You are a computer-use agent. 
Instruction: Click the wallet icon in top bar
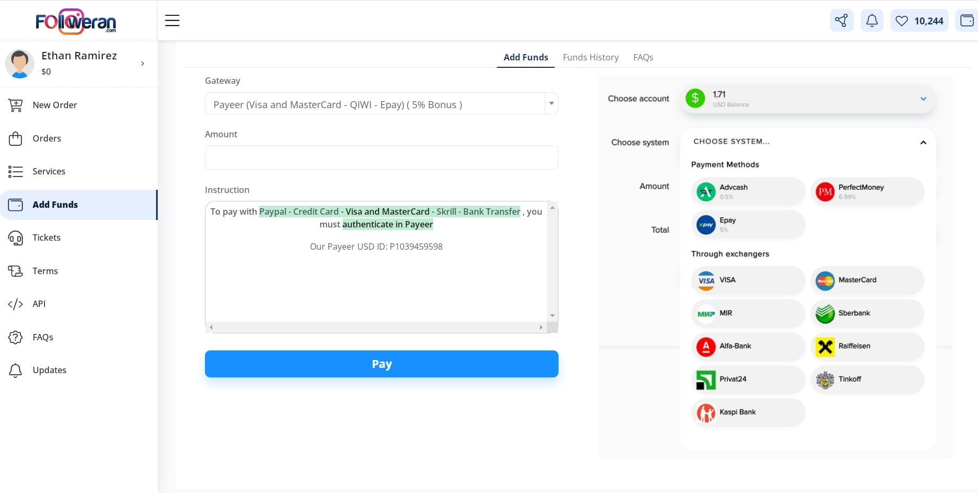tap(966, 21)
